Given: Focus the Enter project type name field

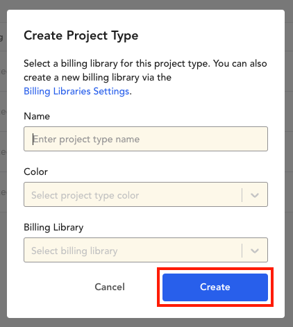Looking at the screenshot, I should (146, 139).
